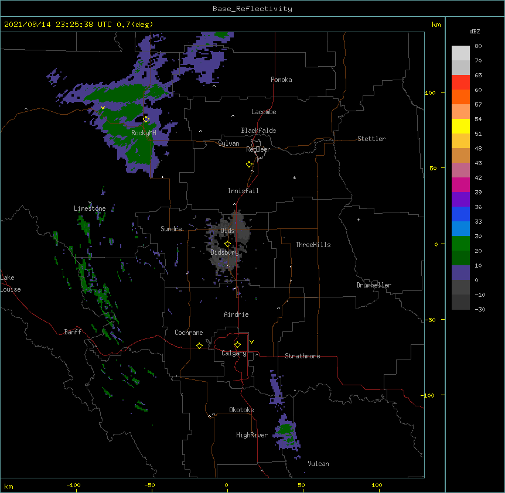Click the Banff label
The height and width of the screenshot is (493, 505).
[73, 332]
